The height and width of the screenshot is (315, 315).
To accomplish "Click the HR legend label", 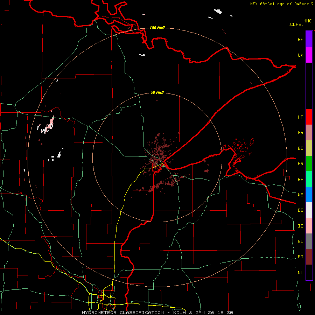I will (301, 164).
